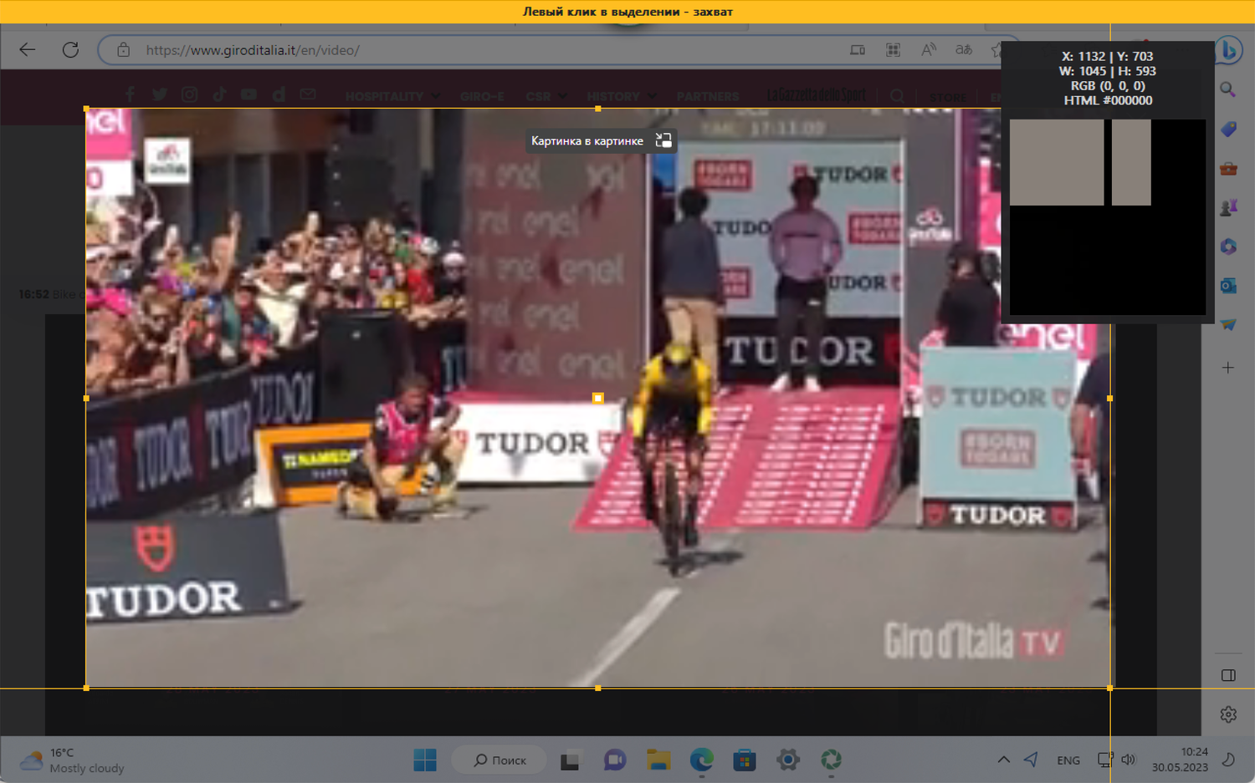Viewport: 1255px width, 783px height.
Task: Open sidebar settings gear icon
Action: pyautogui.click(x=1228, y=714)
